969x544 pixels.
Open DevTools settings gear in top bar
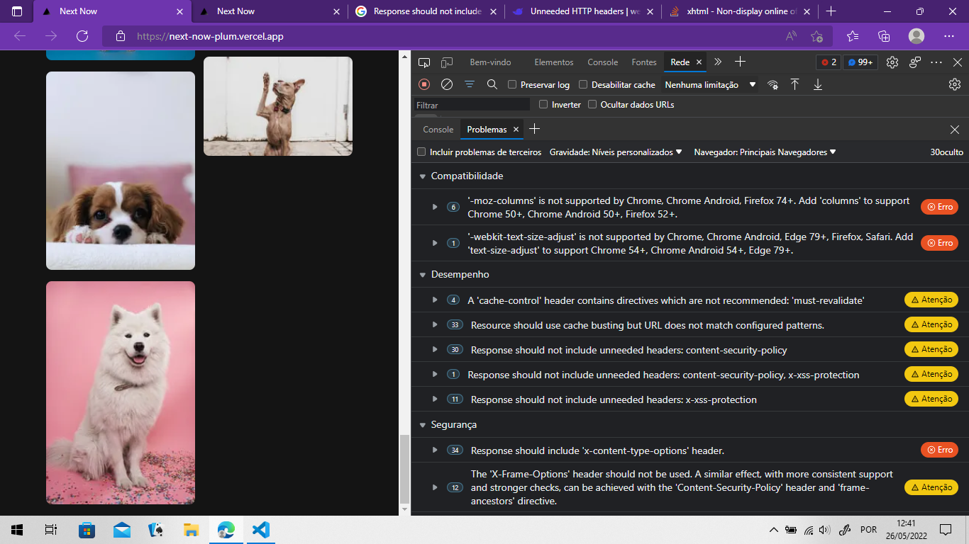point(892,62)
